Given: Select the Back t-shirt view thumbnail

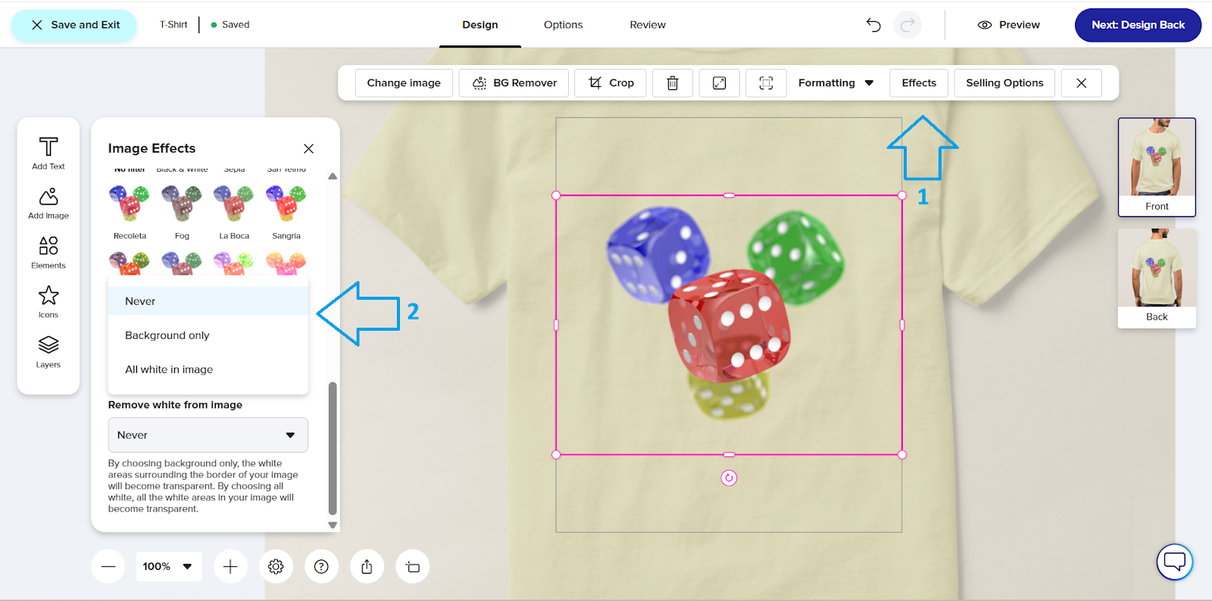Looking at the screenshot, I should (1157, 277).
